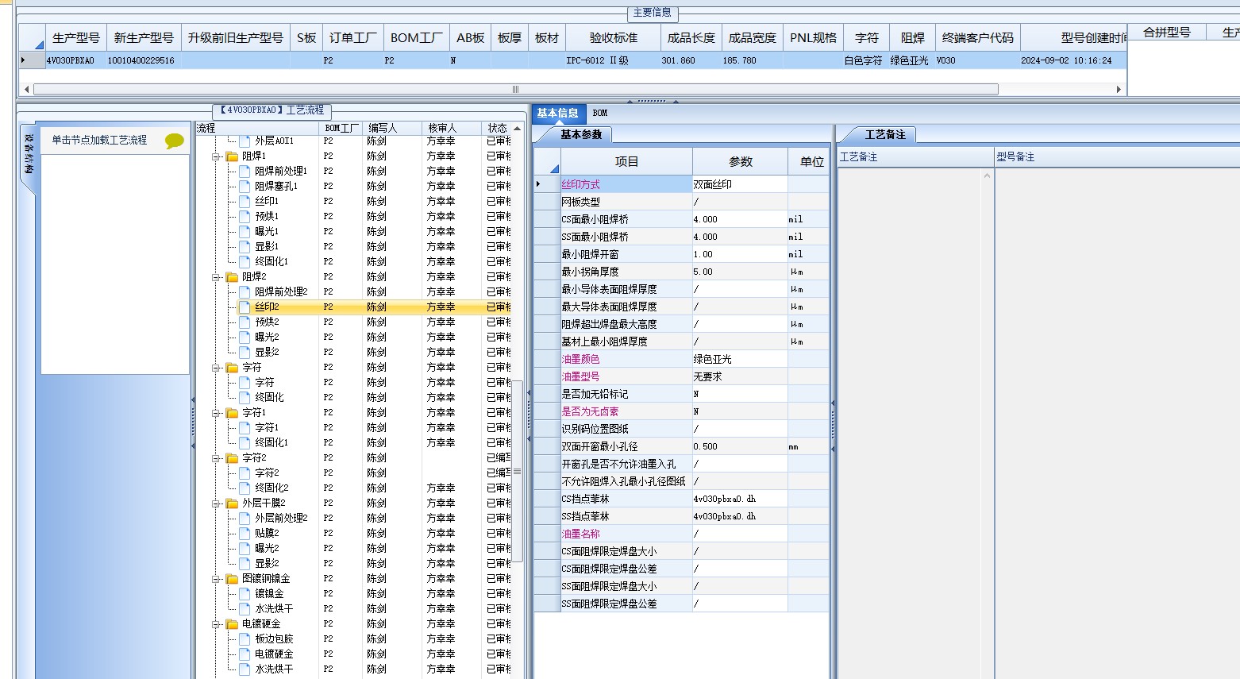Click the page icon beside 镀镍金

pos(245,593)
